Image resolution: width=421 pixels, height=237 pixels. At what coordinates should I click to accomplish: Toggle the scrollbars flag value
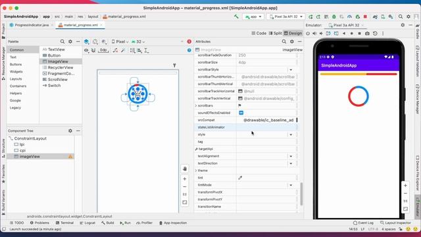(x=239, y=105)
